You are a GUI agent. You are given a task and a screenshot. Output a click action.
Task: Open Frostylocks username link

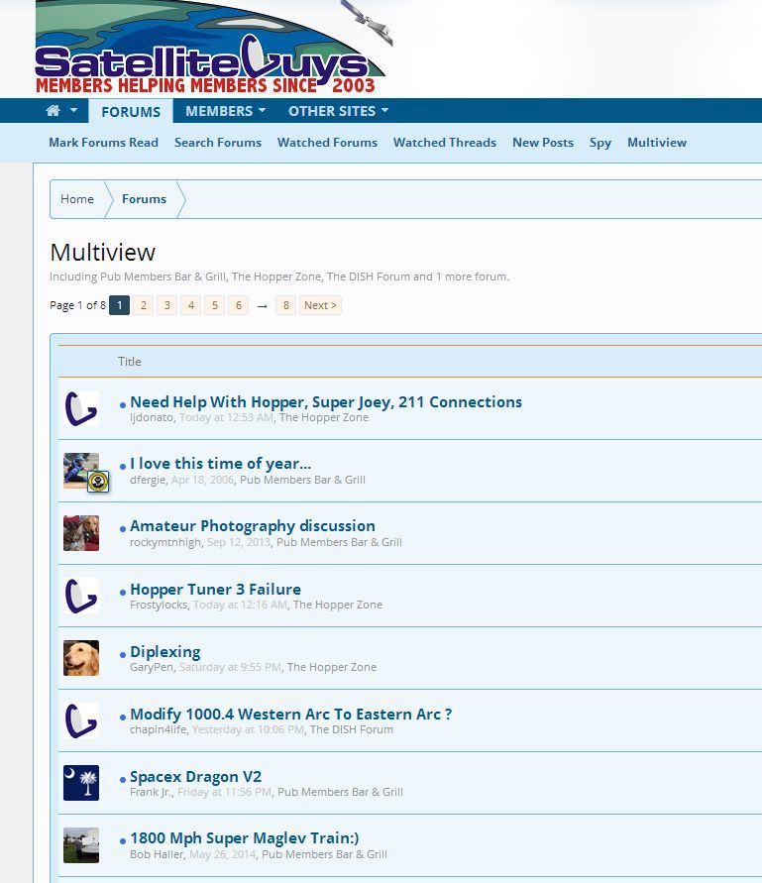coord(159,605)
